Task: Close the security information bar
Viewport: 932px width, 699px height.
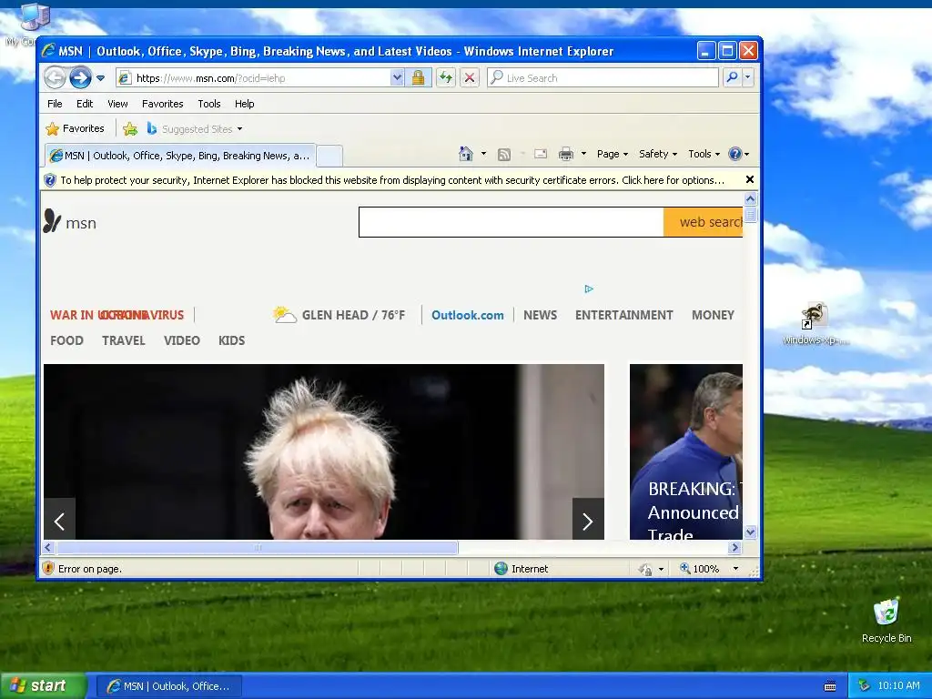Action: tap(750, 179)
